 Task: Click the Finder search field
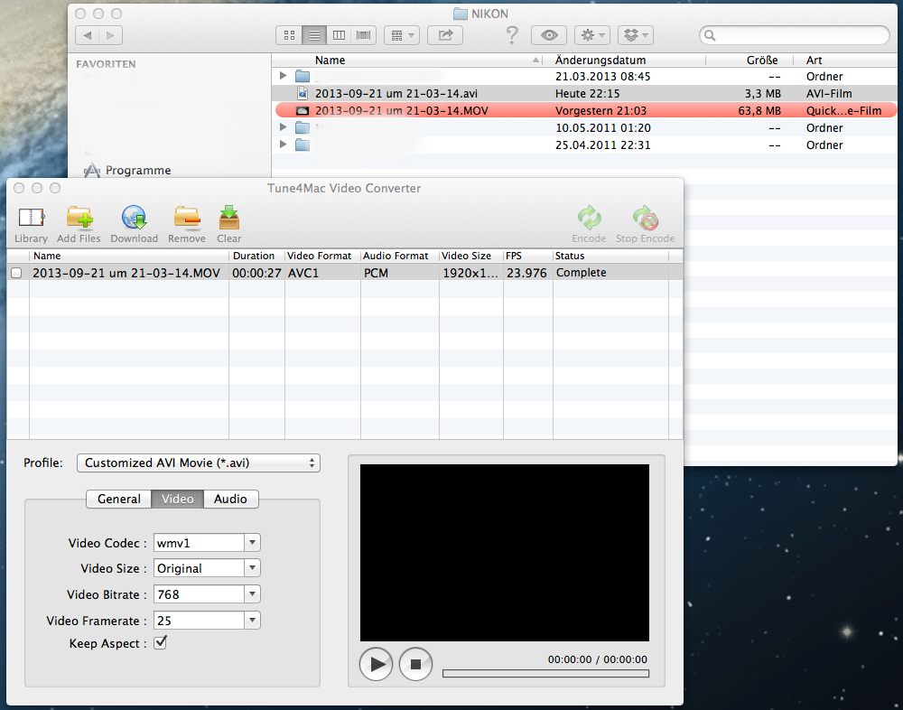coord(795,35)
